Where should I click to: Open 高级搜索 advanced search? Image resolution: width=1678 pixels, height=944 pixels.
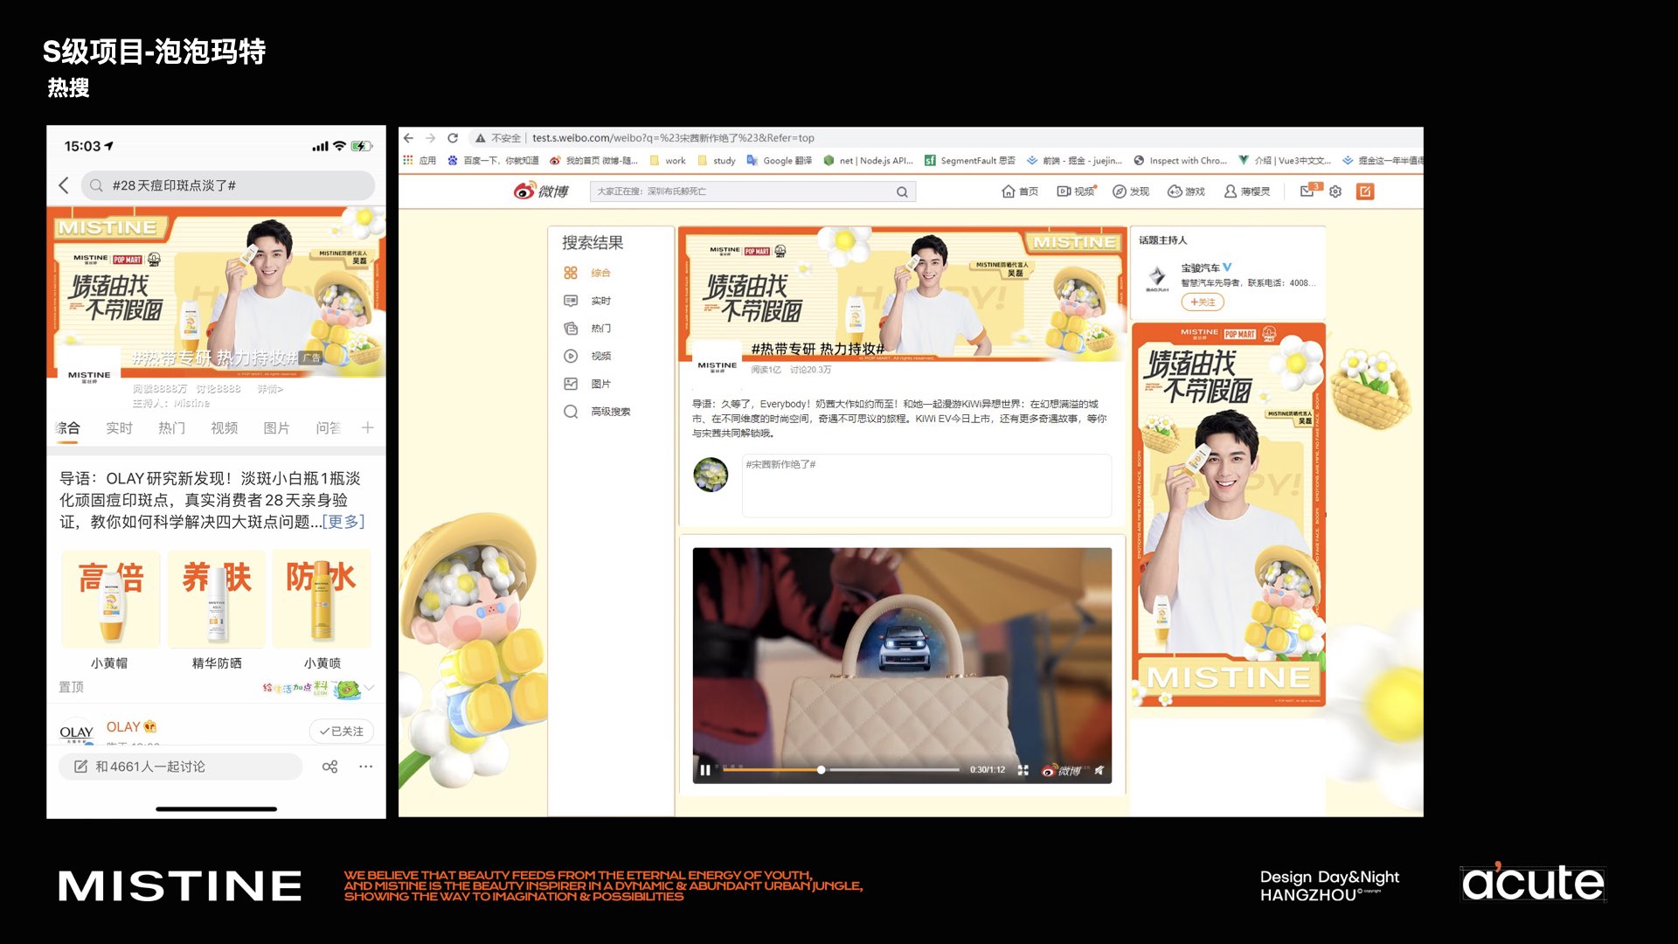tap(610, 412)
